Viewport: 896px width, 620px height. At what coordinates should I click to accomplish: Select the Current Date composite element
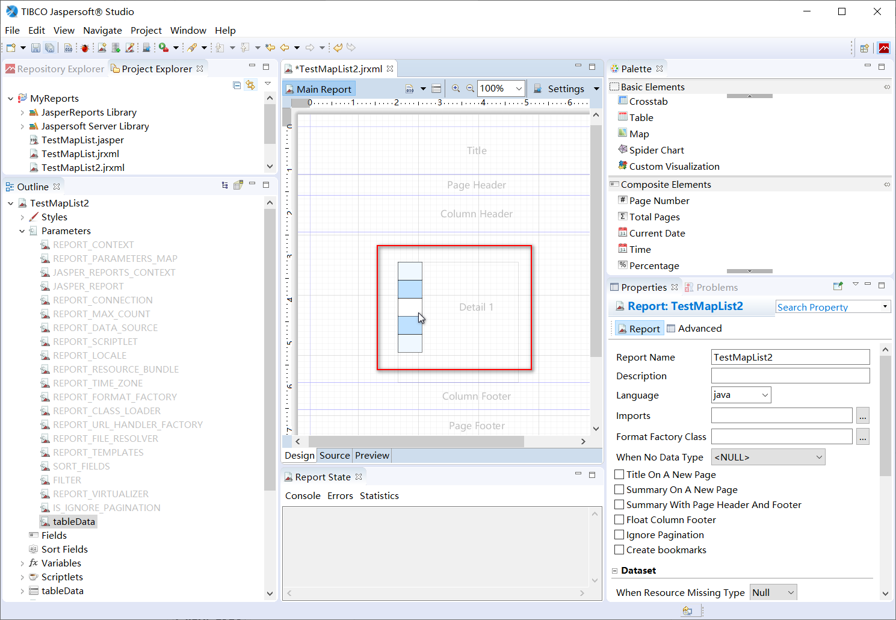(x=652, y=233)
